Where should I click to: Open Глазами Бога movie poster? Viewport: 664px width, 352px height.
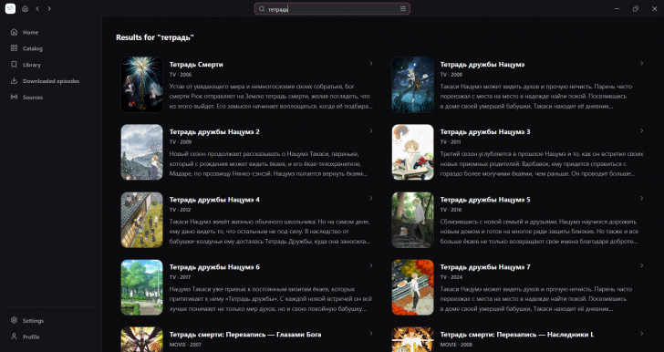(x=142, y=339)
